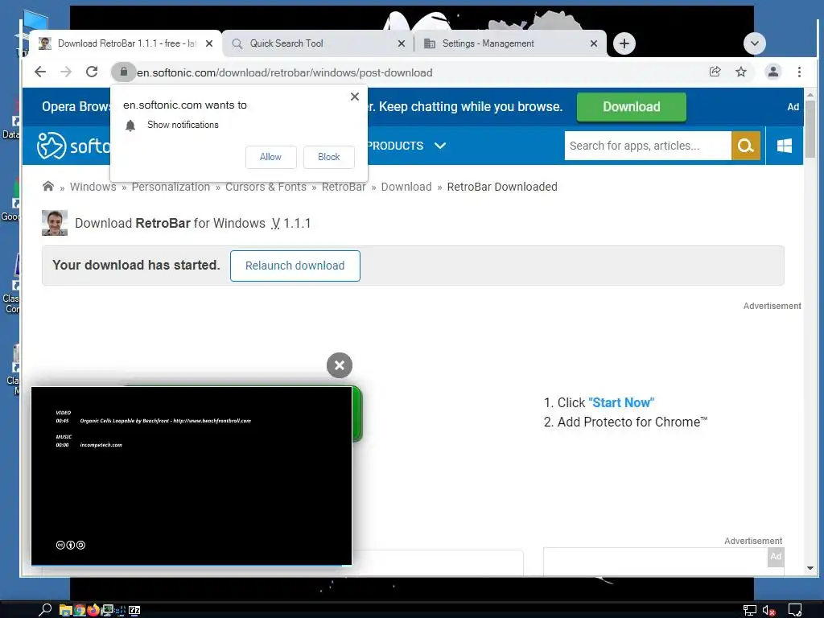This screenshot has width=824, height=618.
Task: Close the Download RetroBar tab
Action: (x=209, y=43)
